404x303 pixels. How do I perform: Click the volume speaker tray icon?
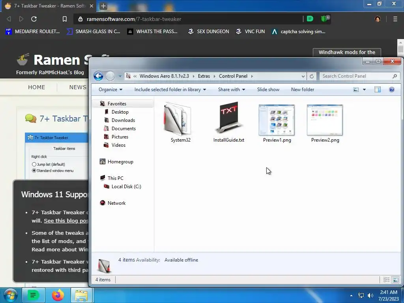coord(370,296)
